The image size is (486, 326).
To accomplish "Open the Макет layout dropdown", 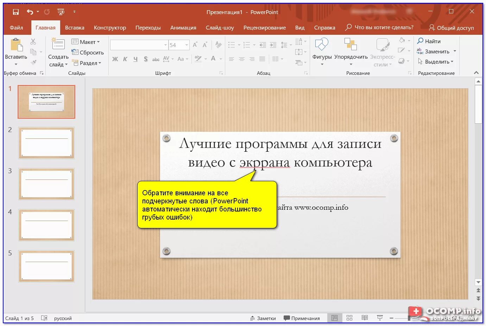I will click(86, 42).
